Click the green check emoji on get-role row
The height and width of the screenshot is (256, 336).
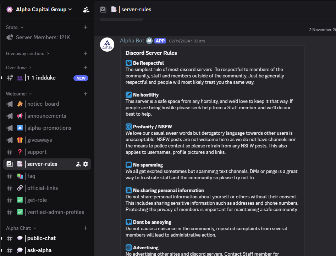tap(20, 200)
